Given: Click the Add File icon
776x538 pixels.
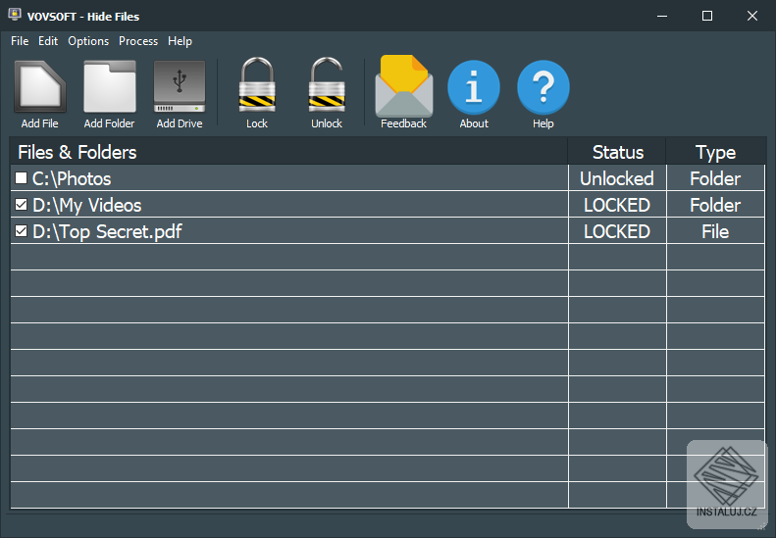Looking at the screenshot, I should click(39, 87).
